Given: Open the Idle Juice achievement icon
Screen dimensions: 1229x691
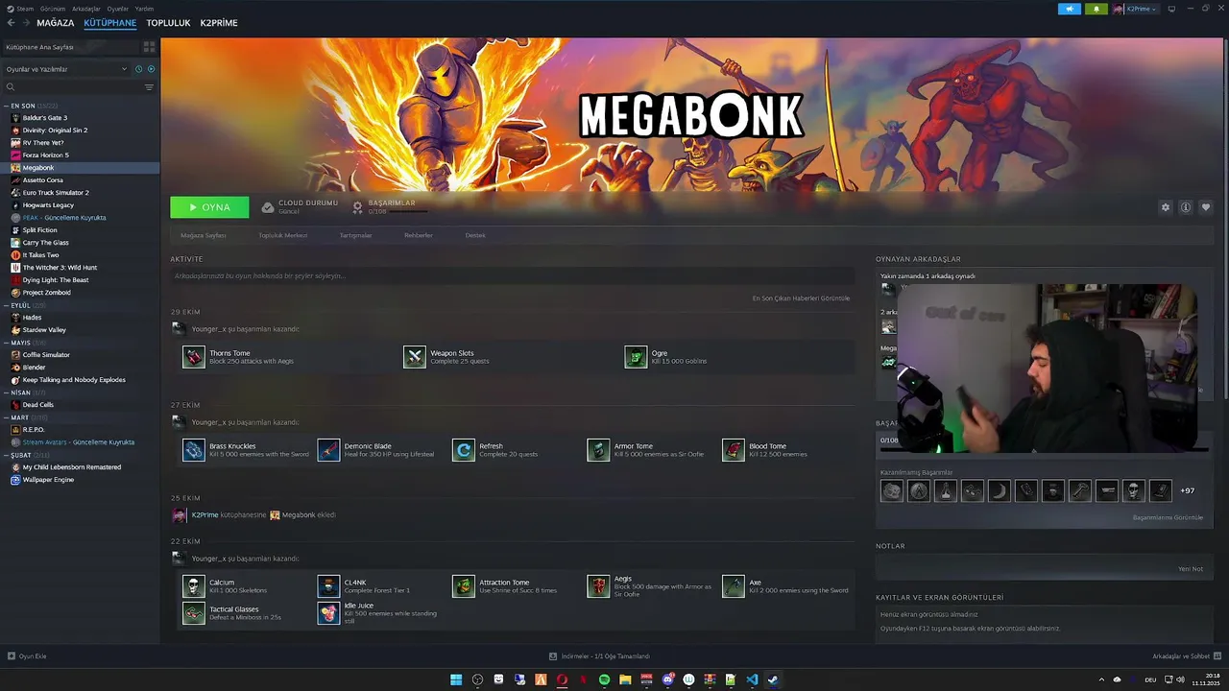Looking at the screenshot, I should (329, 613).
